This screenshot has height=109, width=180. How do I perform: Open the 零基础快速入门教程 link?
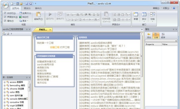pyautogui.click(x=48, y=76)
